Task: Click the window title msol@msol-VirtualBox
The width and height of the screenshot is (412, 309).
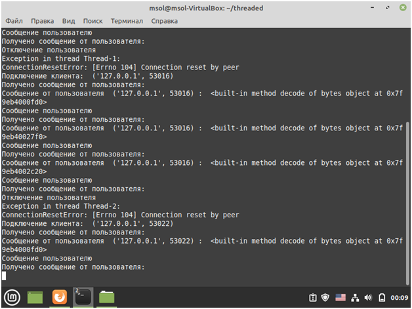Action: [206, 8]
